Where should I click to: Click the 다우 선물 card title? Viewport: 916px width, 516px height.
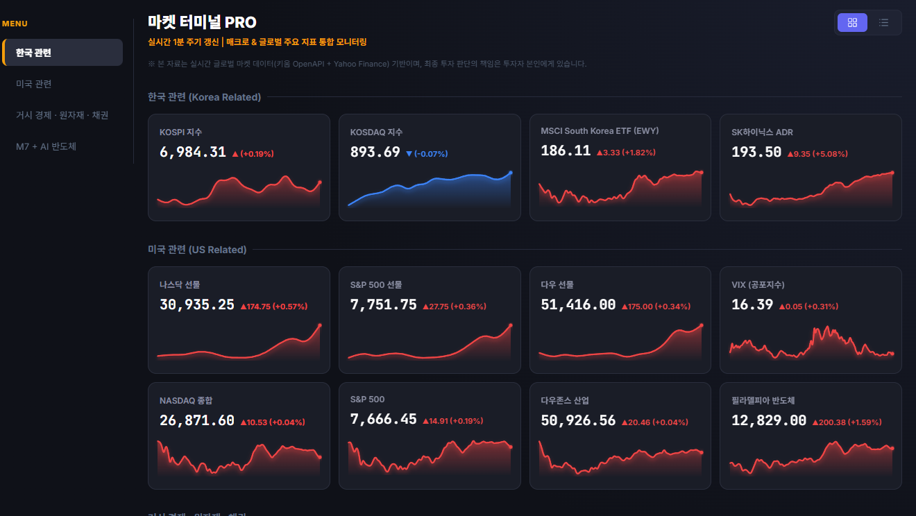click(x=557, y=285)
